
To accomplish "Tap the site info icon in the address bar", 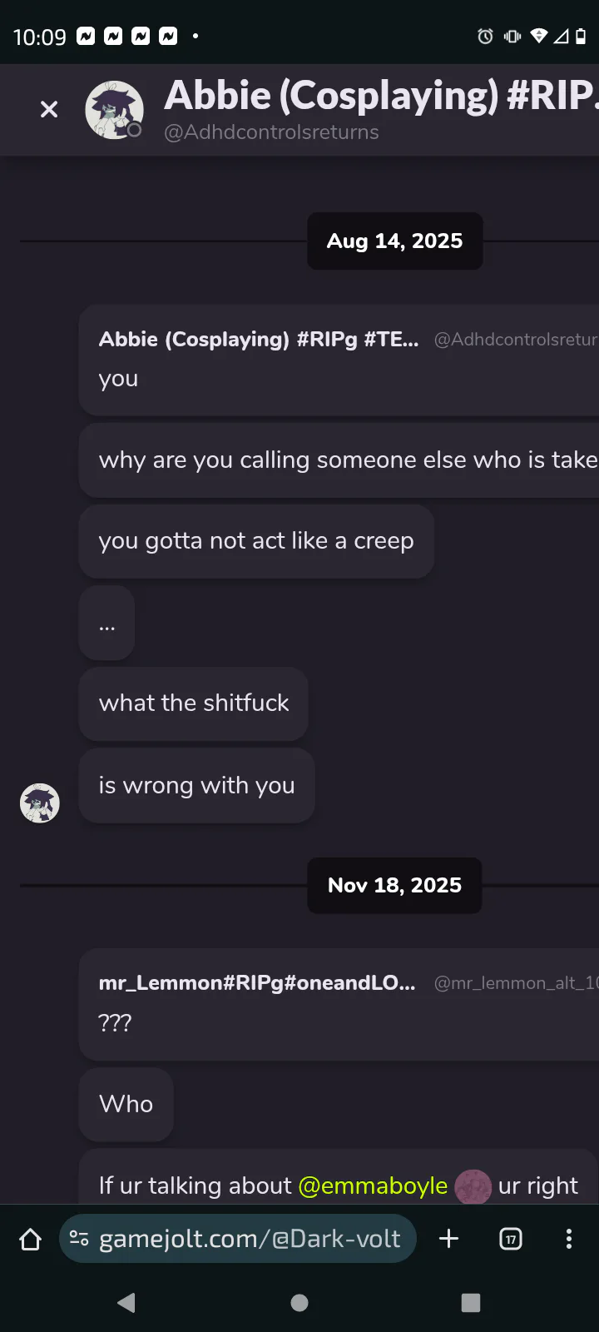I will 79,1239.
